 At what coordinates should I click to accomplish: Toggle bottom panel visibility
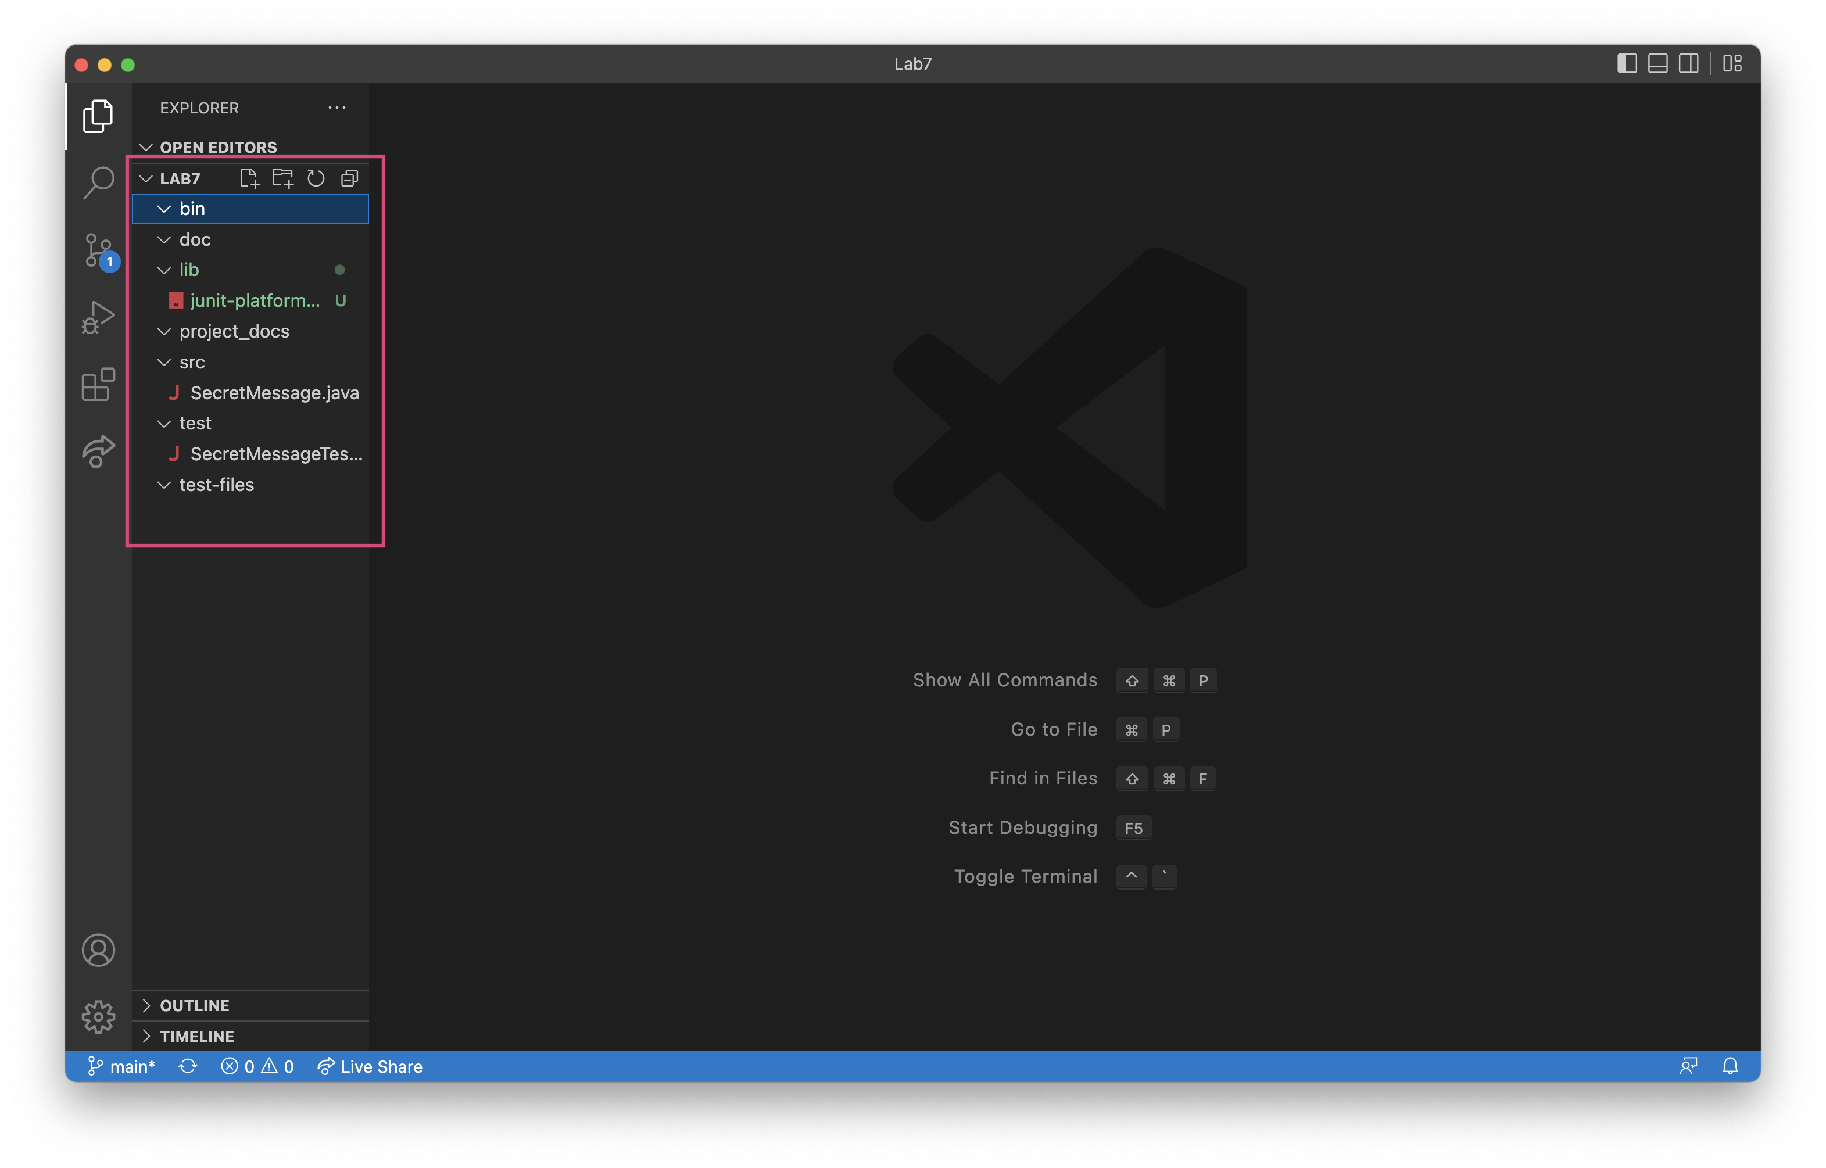point(1657,64)
